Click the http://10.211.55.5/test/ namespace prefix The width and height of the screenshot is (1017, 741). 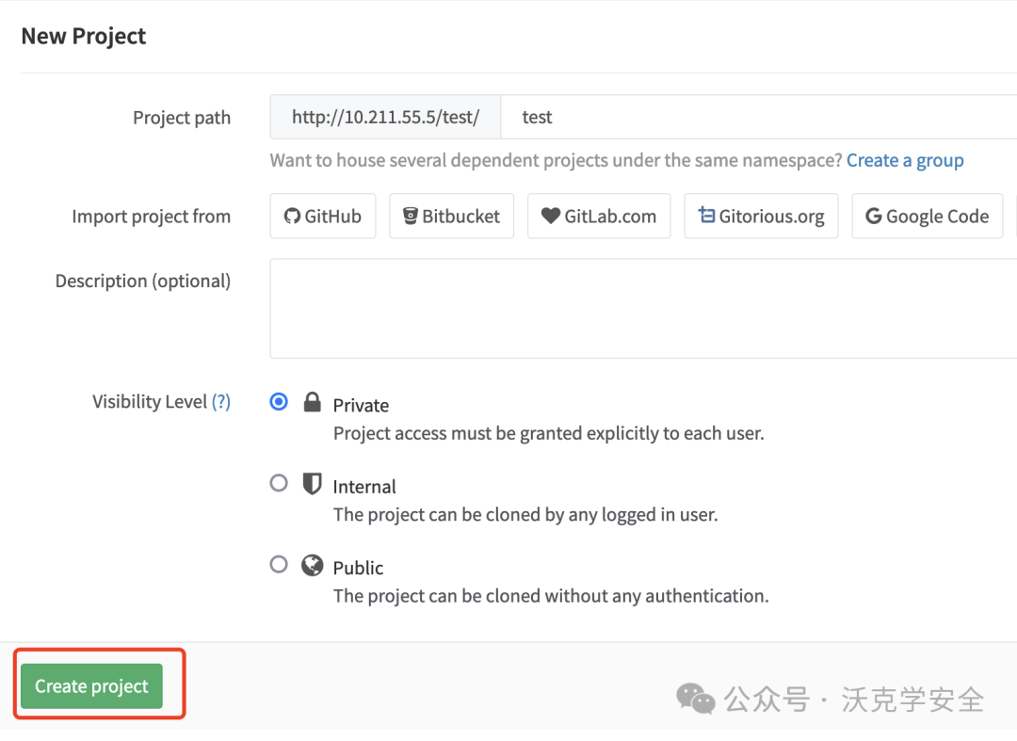[x=385, y=117]
